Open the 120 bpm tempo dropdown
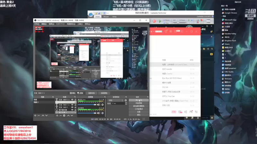Image resolution: width=257 pixels, height=144 pixels. point(183,20)
